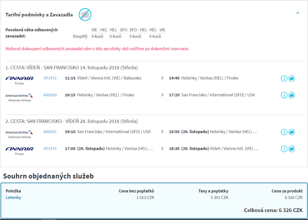308x220 pixels.
Task: Click the AA9020 flight number link
Action: pos(50,95)
